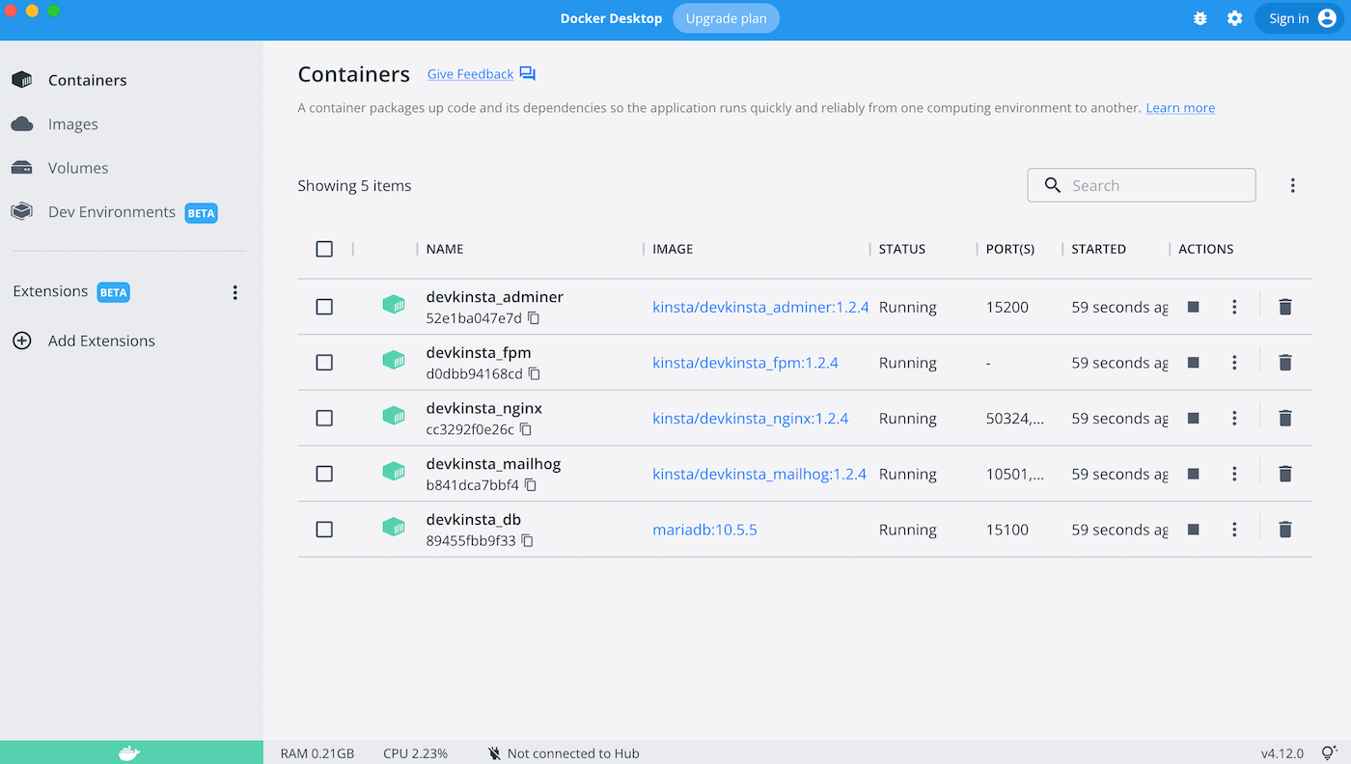Open the Extensions options menu
1351x764 pixels.
234,291
